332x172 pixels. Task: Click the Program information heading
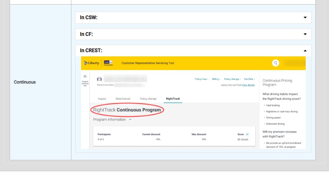coord(109,119)
